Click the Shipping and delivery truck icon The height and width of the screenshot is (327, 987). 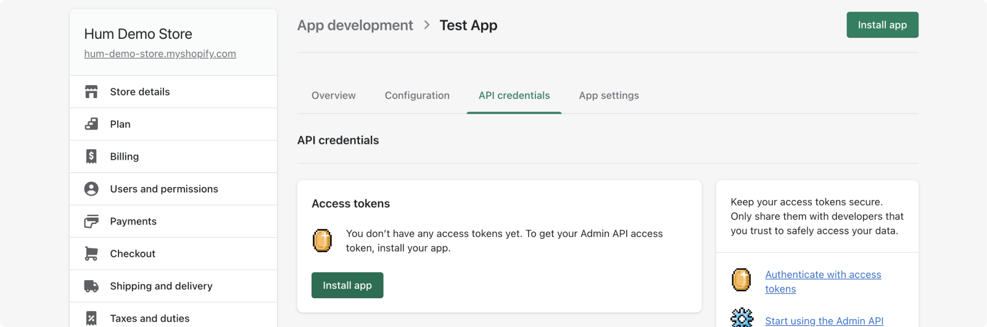click(91, 286)
